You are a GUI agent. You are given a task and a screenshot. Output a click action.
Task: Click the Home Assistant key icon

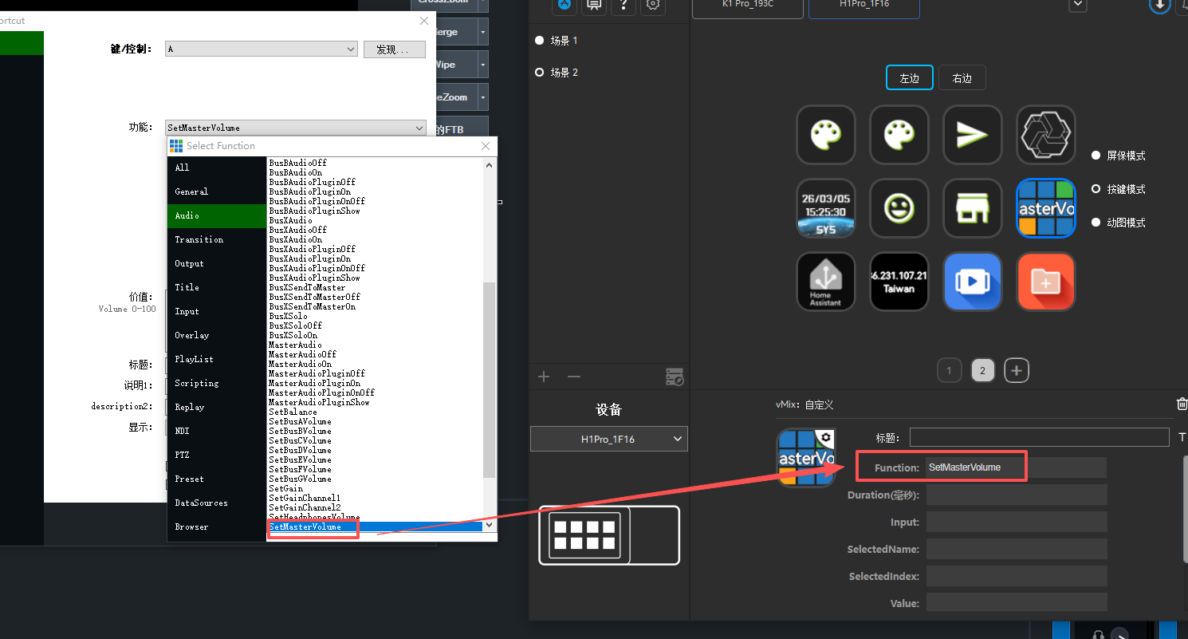tap(825, 282)
